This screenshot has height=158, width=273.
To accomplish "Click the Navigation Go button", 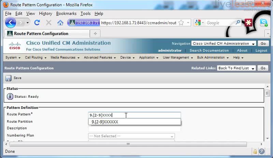I will coord(263,44).
